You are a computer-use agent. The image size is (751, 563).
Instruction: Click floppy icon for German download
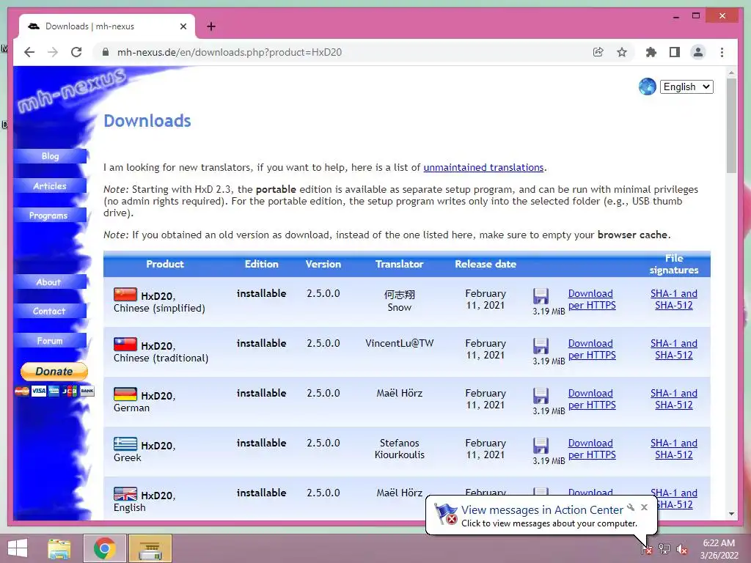541,396
